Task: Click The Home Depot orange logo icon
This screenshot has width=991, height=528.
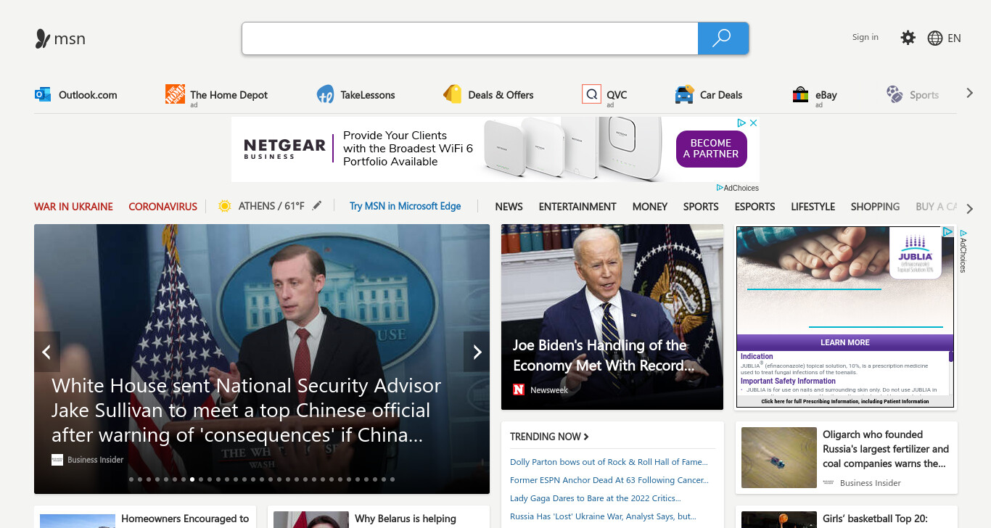Action: click(175, 94)
